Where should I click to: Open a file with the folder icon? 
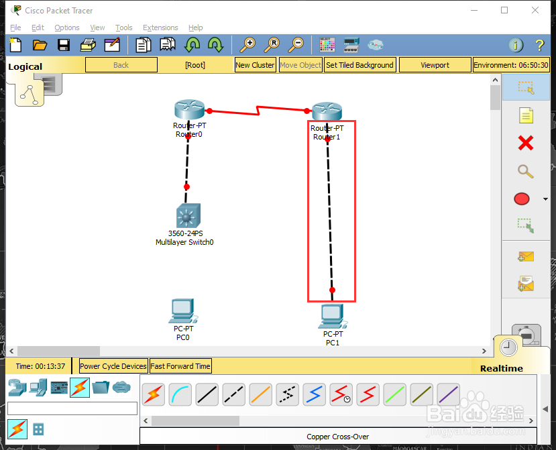click(x=40, y=45)
